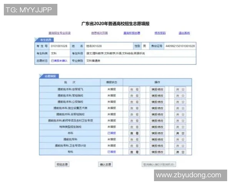Click the 未填报 status in 空军招飞 row
The height and width of the screenshot is (185, 231).
coord(112,89)
